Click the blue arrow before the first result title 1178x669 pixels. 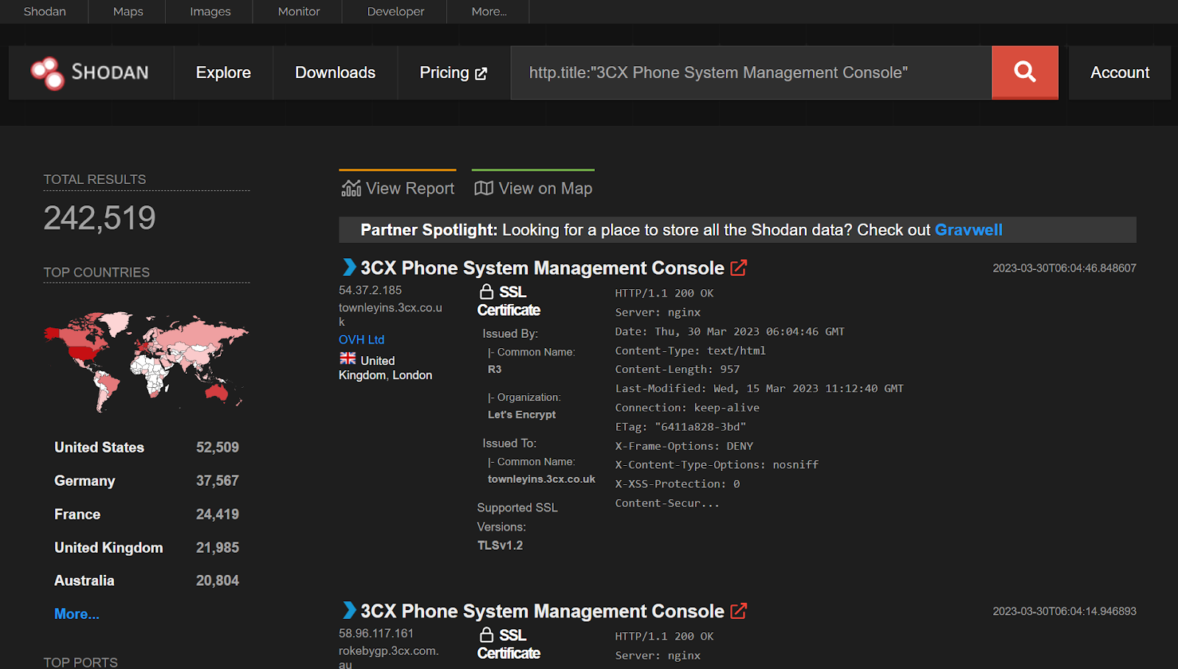347,268
